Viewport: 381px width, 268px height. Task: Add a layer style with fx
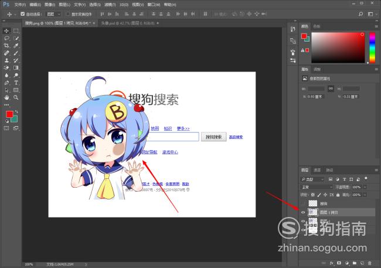coord(332,263)
